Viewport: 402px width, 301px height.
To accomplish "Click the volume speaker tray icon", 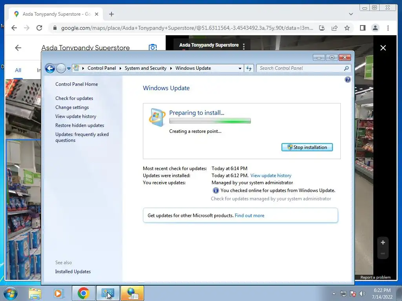I will coord(362,294).
